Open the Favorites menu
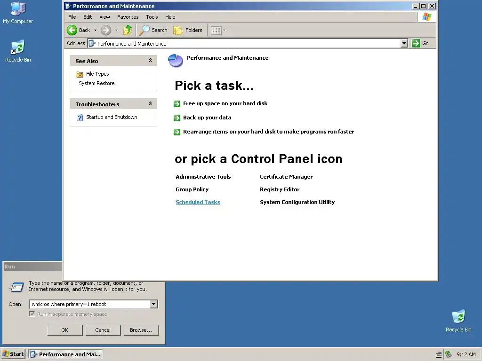 [x=128, y=17]
